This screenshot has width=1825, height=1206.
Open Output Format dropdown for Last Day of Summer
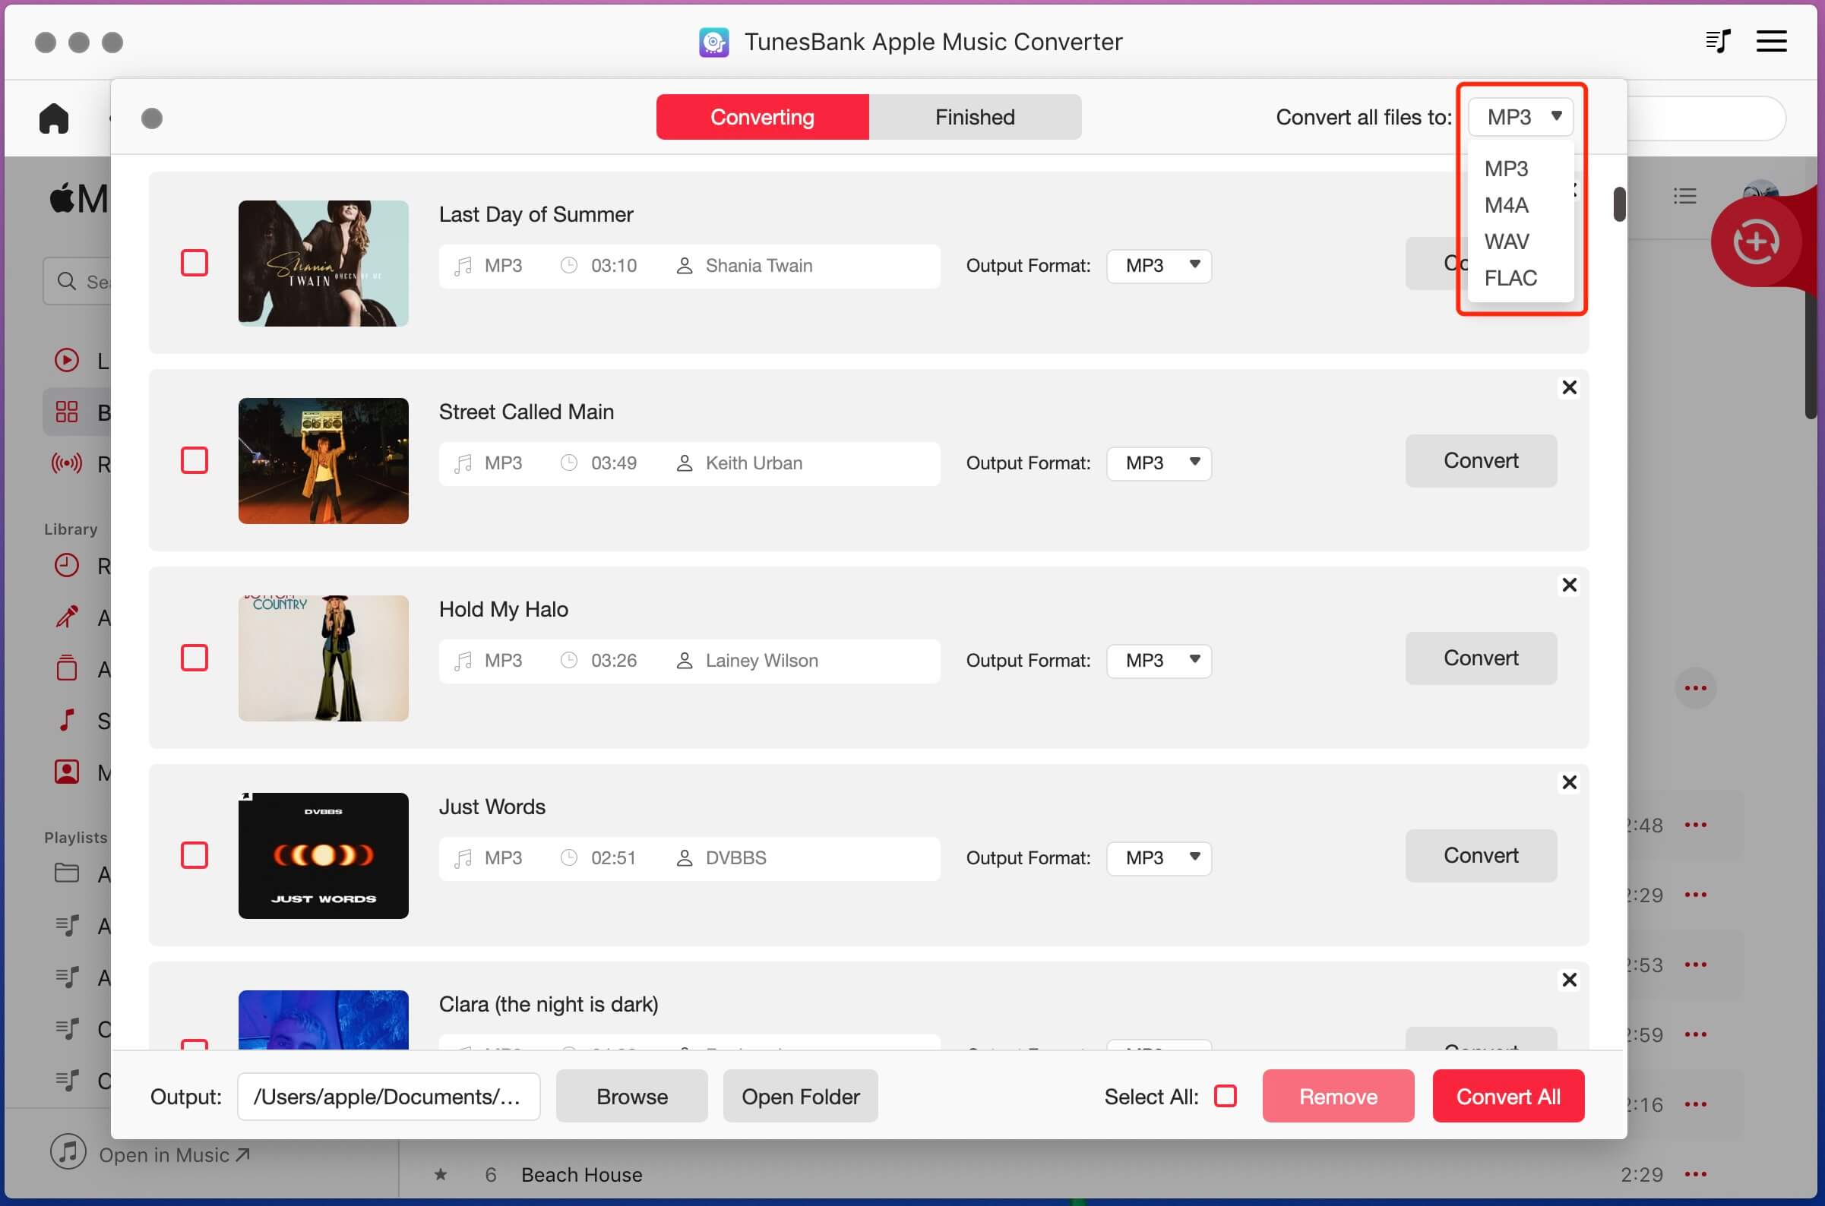click(1159, 266)
